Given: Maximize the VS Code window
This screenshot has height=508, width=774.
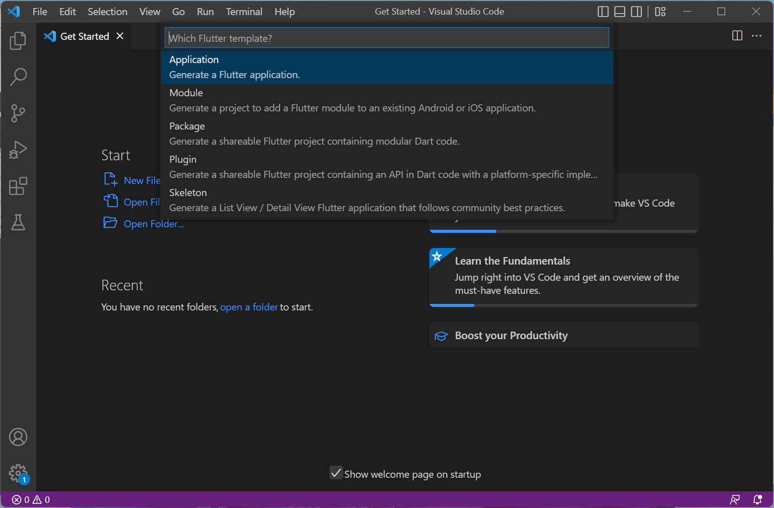Looking at the screenshot, I should (722, 12).
